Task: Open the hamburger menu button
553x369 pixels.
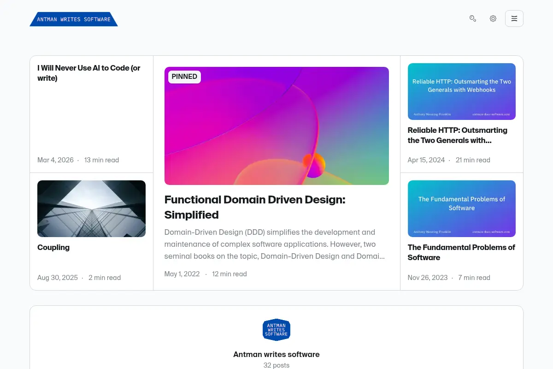Action: click(x=514, y=18)
